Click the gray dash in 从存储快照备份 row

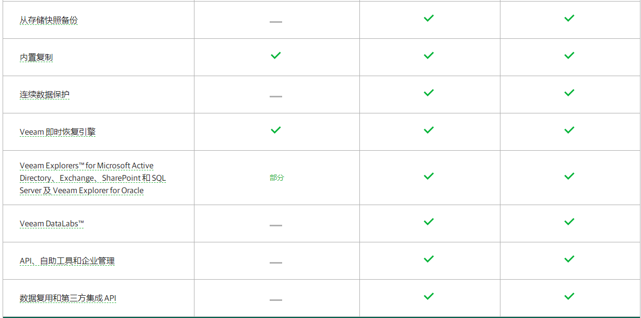click(x=276, y=22)
